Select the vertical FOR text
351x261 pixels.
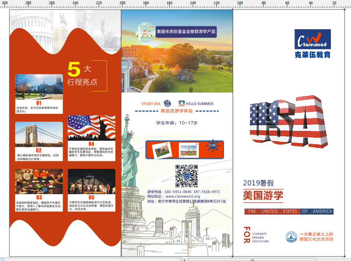(247, 235)
